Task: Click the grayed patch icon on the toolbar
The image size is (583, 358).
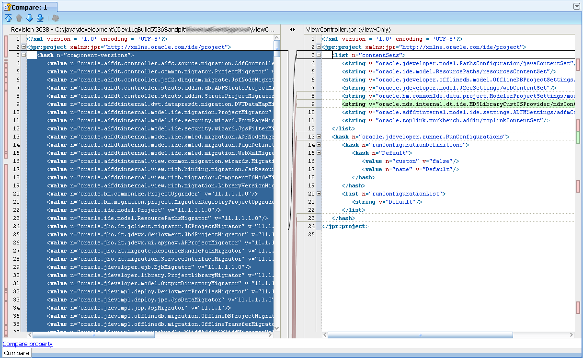Action: click(55, 17)
